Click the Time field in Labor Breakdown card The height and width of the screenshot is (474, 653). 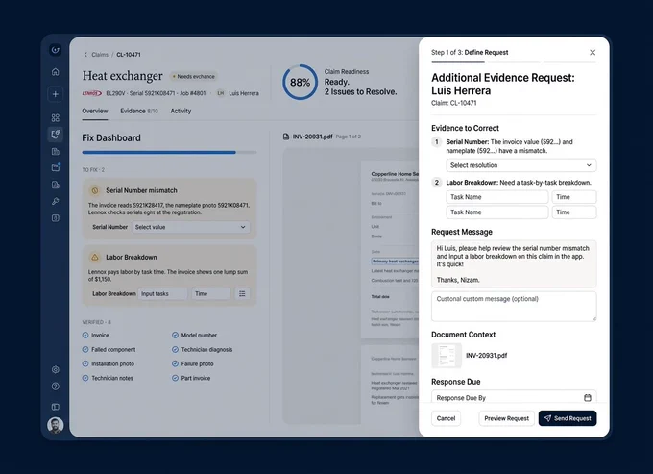[x=210, y=294]
